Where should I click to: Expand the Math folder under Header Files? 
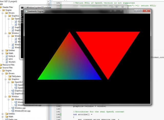[3, 53]
